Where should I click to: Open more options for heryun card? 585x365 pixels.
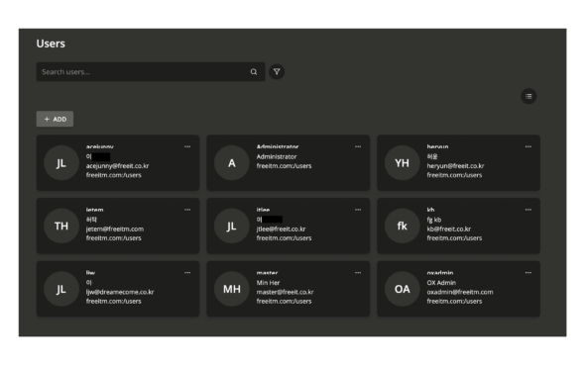click(x=528, y=146)
